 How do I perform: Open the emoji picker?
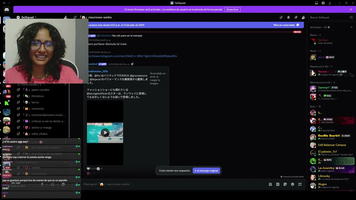[x=293, y=184]
